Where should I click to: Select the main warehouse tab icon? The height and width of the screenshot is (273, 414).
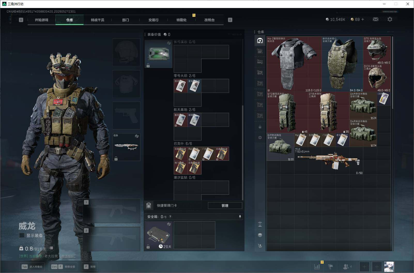[x=260, y=41]
